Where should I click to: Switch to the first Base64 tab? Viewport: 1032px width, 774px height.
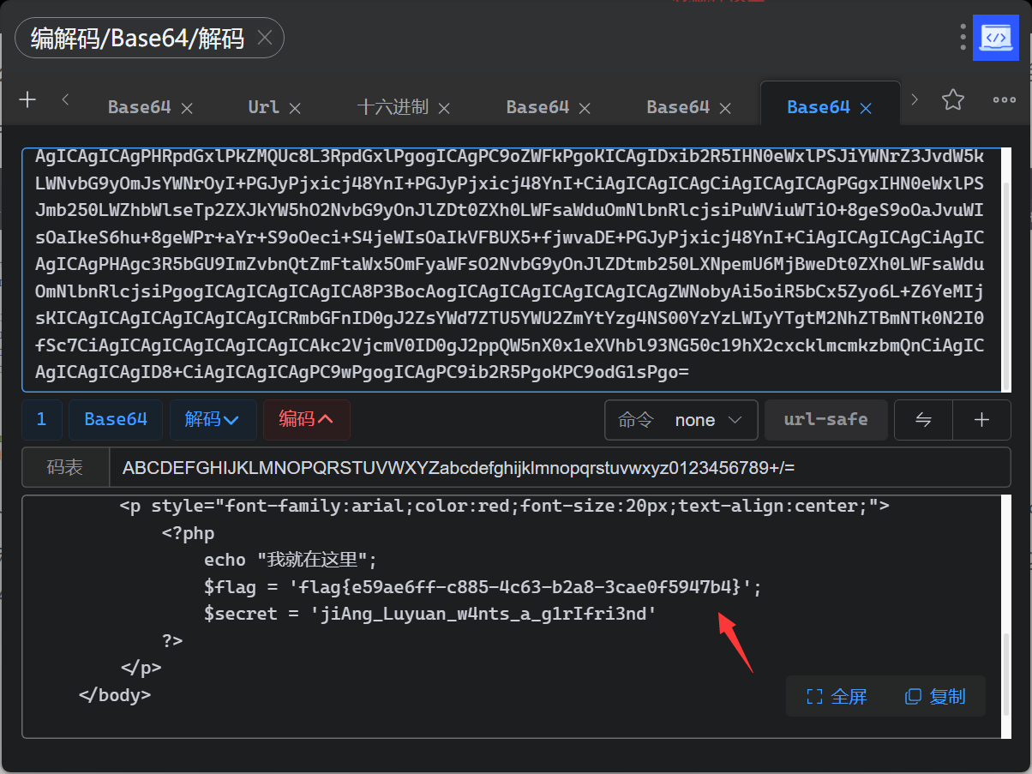139,107
